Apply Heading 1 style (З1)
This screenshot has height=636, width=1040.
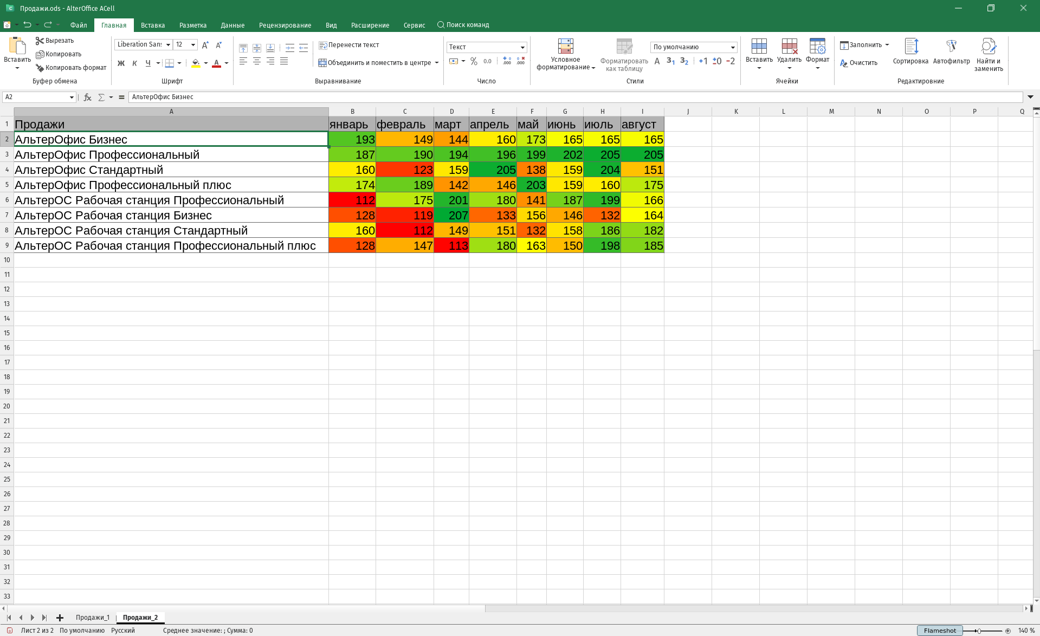(x=671, y=61)
